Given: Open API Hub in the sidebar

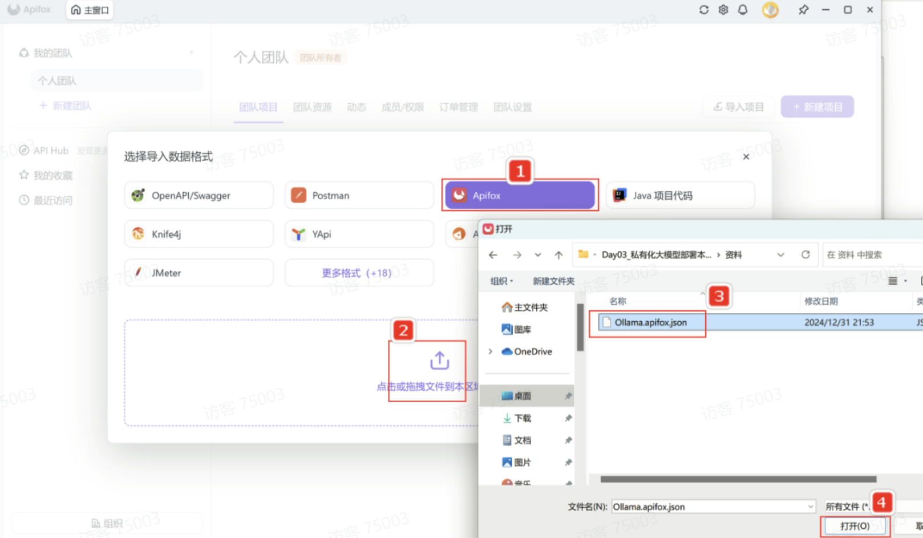Looking at the screenshot, I should coord(44,151).
